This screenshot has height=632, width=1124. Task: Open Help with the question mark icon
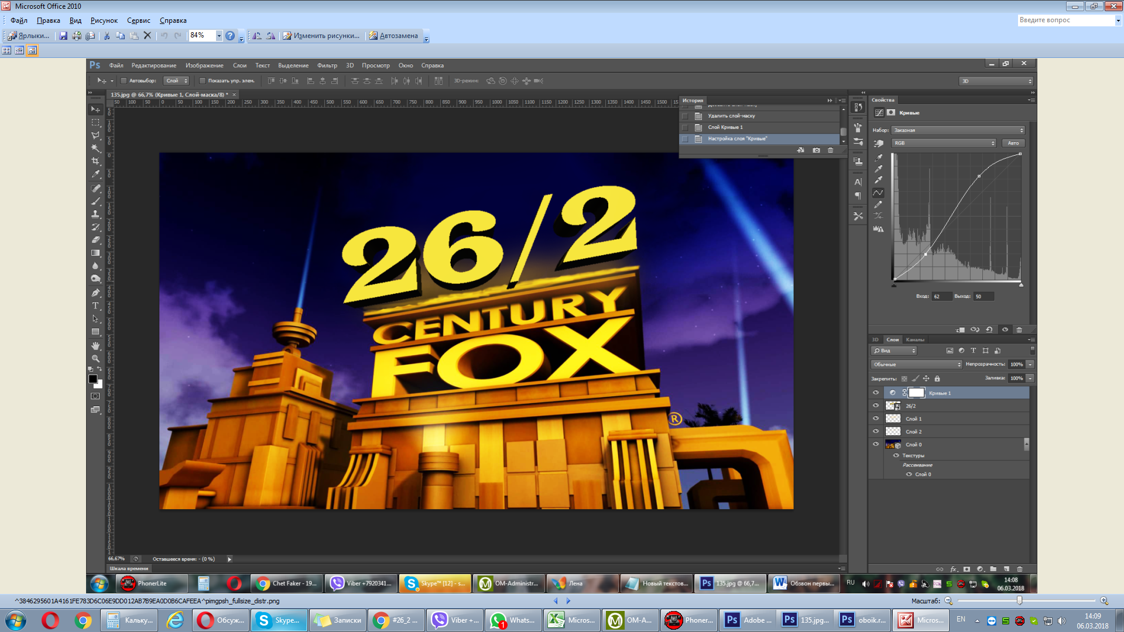[231, 36]
